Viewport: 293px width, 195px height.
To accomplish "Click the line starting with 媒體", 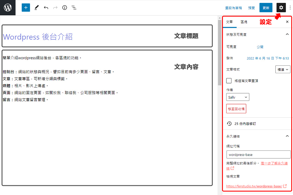I will [x=25, y=86].
